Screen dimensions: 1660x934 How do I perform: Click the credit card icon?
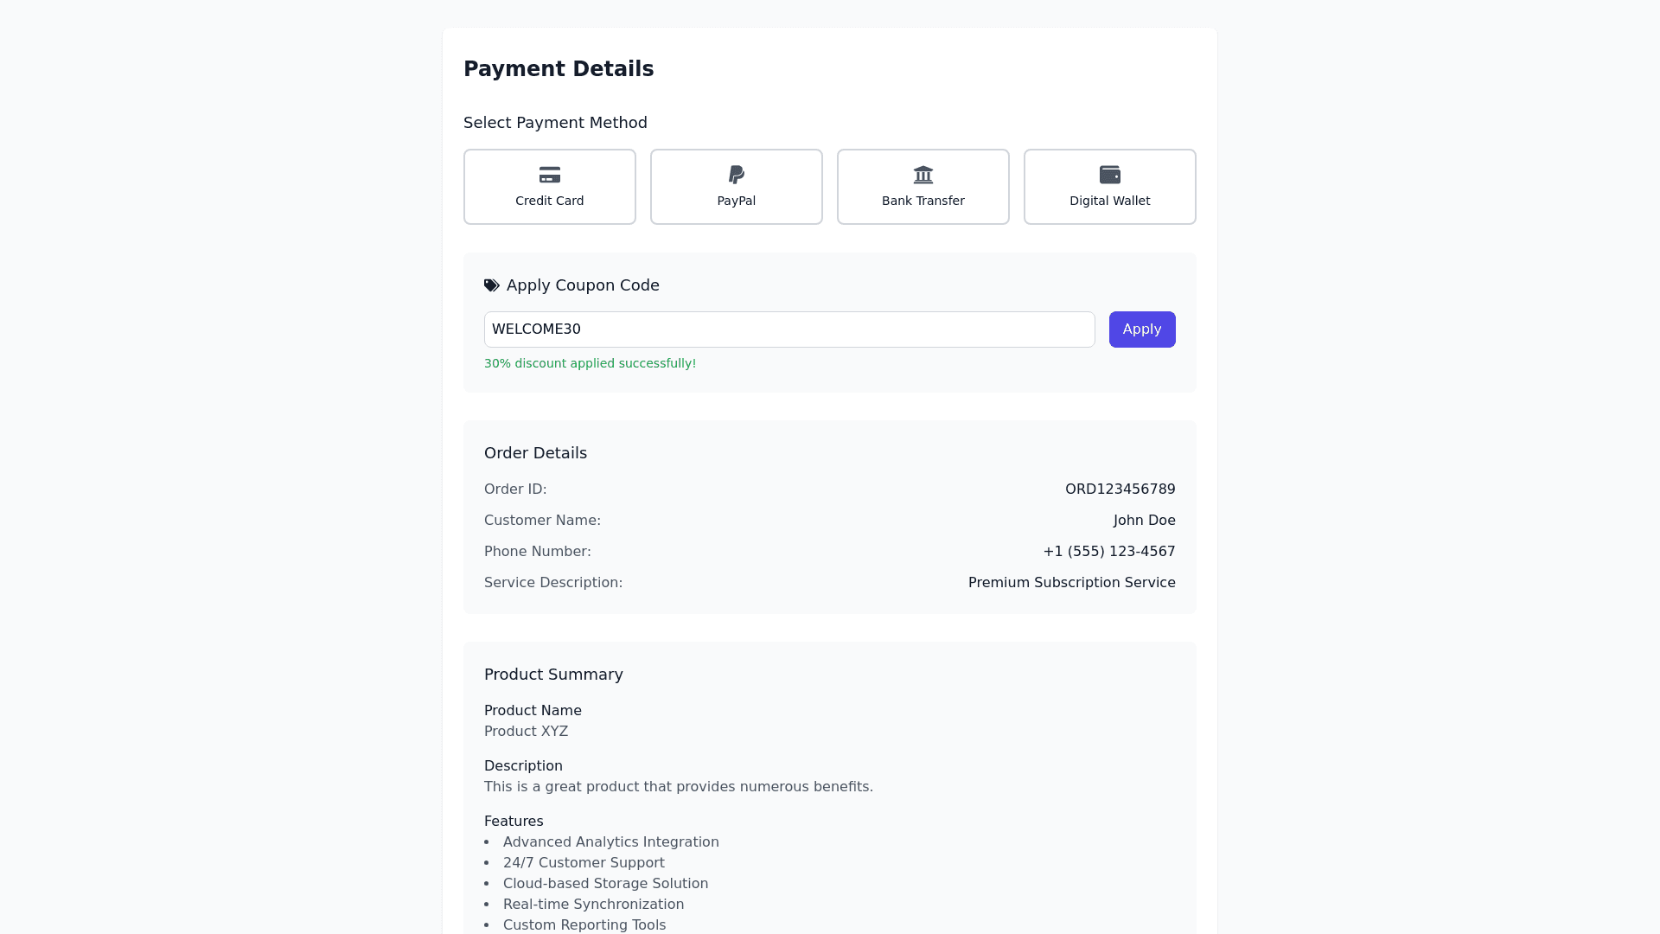(550, 175)
